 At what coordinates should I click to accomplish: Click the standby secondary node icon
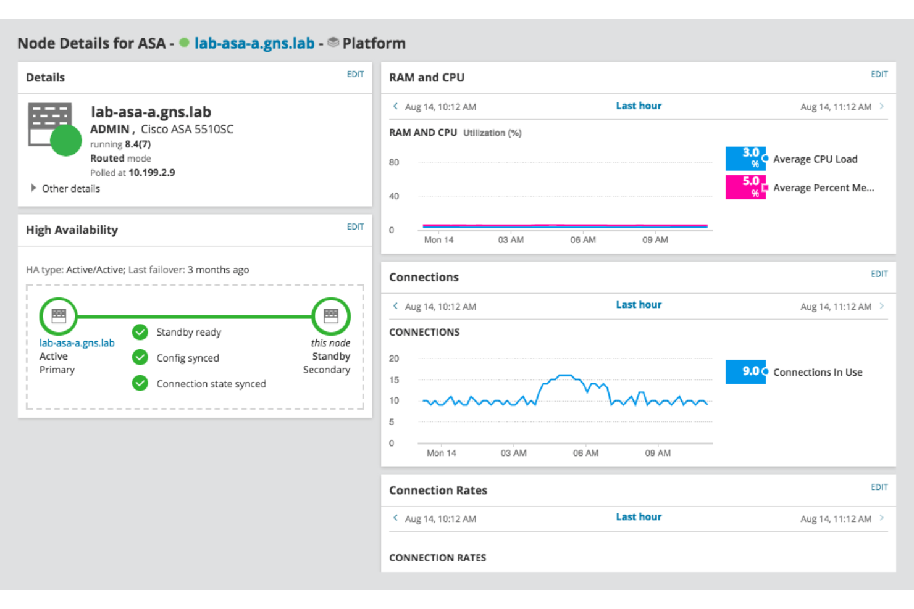tap(331, 316)
